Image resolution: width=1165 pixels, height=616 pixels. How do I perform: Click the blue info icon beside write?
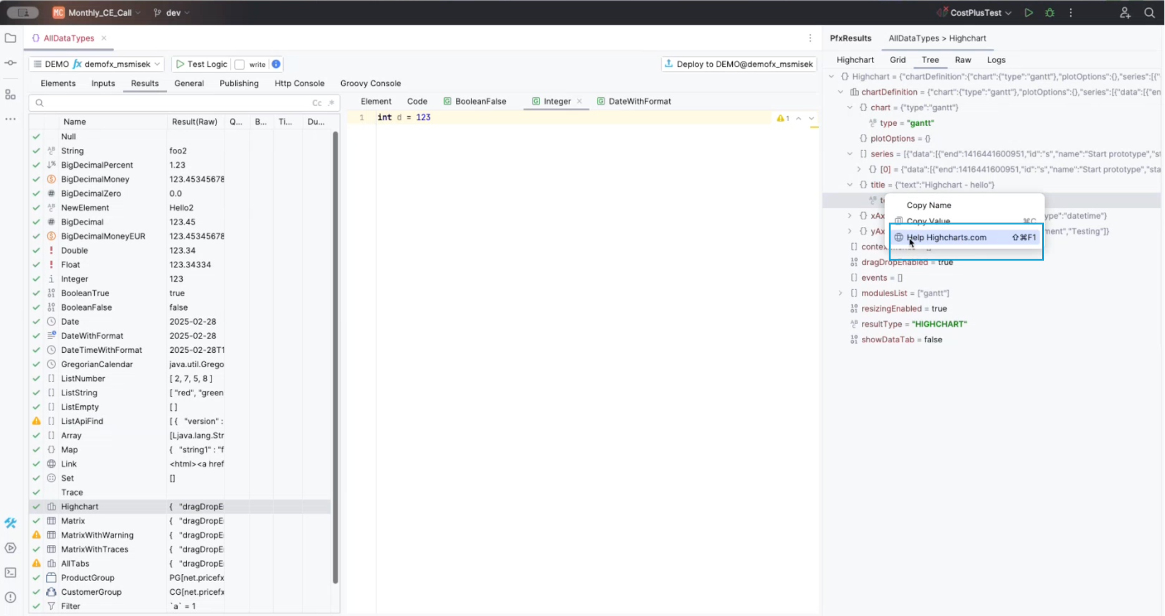coord(276,64)
